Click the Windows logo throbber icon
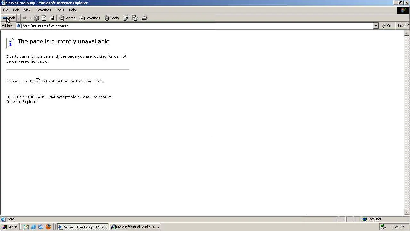 coord(403,10)
